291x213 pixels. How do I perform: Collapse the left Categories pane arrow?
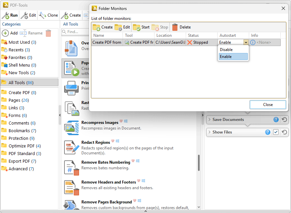[60, 115]
